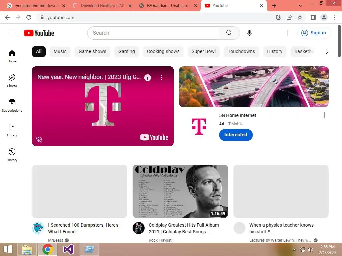Close the E2Guardian tab
The width and height of the screenshot is (342, 256).
pos(196,6)
